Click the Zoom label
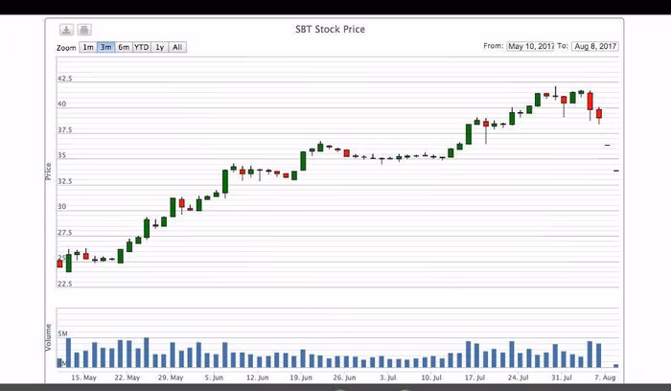The width and height of the screenshot is (671, 391). [66, 48]
